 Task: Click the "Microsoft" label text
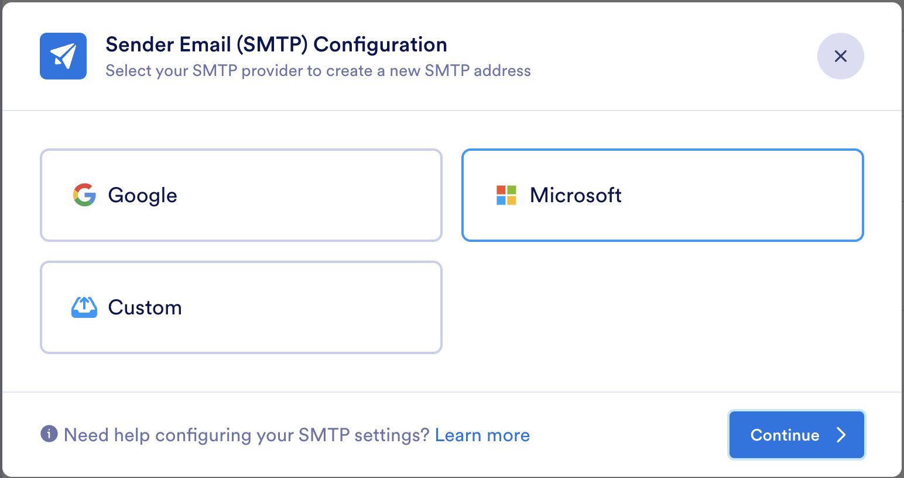pos(576,195)
